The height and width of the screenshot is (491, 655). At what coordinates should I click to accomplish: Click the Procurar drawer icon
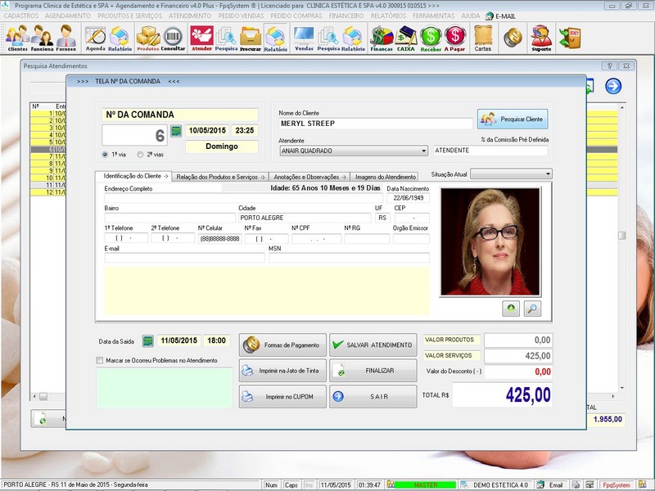tap(251, 38)
